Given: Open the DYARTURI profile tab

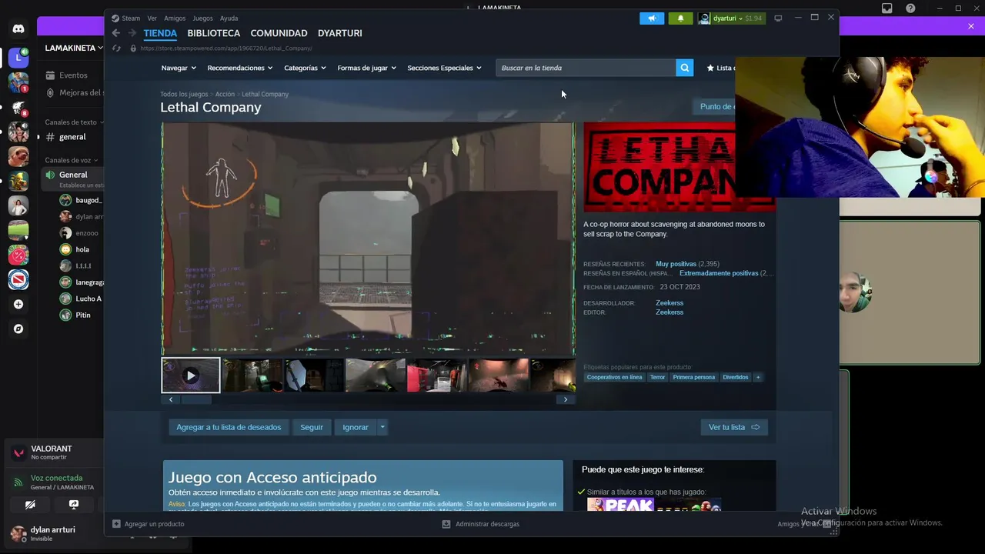Looking at the screenshot, I should pyautogui.click(x=339, y=33).
